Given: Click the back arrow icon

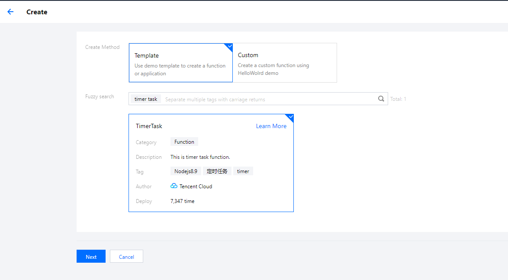Looking at the screenshot, I should tap(10, 12).
